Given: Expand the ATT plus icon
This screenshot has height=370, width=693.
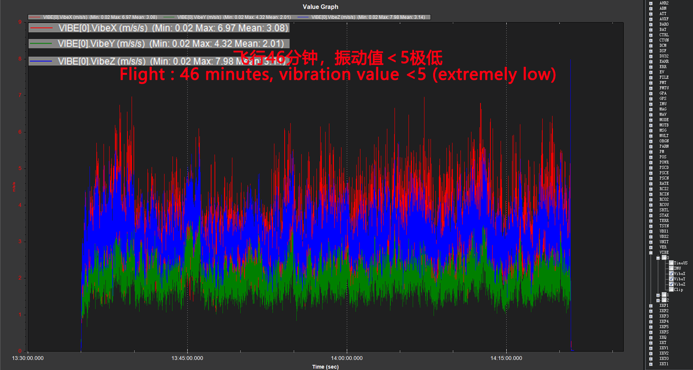Looking at the screenshot, I should (651, 14).
